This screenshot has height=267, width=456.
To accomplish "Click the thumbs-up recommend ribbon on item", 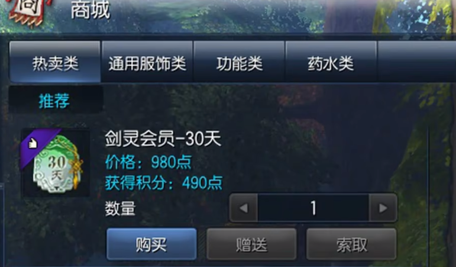I will click(x=34, y=144).
